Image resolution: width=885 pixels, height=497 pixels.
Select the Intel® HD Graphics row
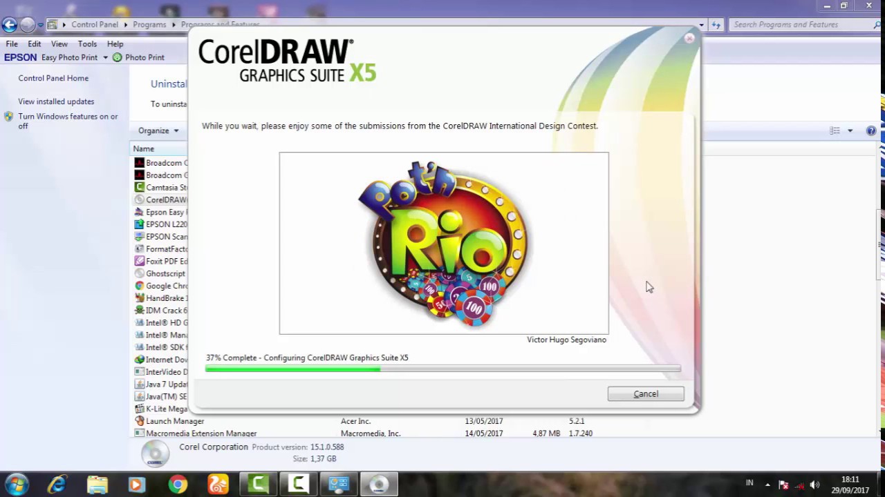[x=160, y=322]
